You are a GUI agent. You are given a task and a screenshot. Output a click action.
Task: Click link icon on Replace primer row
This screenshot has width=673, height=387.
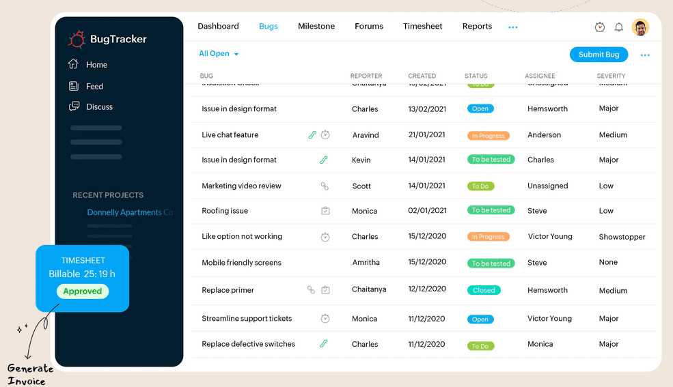[x=311, y=289]
